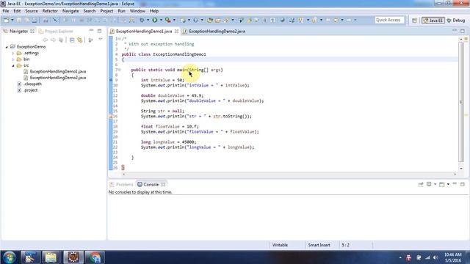The height and width of the screenshot is (264, 470).
Task: Switch to the Debug perspective
Action: point(456,20)
